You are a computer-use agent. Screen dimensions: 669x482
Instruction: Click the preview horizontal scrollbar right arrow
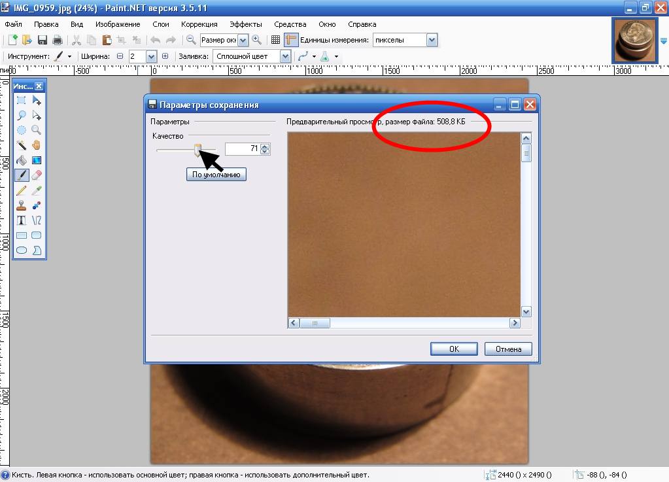click(515, 323)
